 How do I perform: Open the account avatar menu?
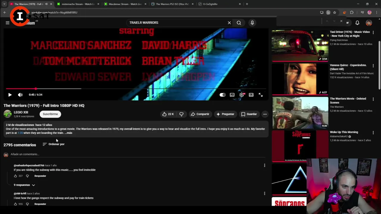coord(369,23)
